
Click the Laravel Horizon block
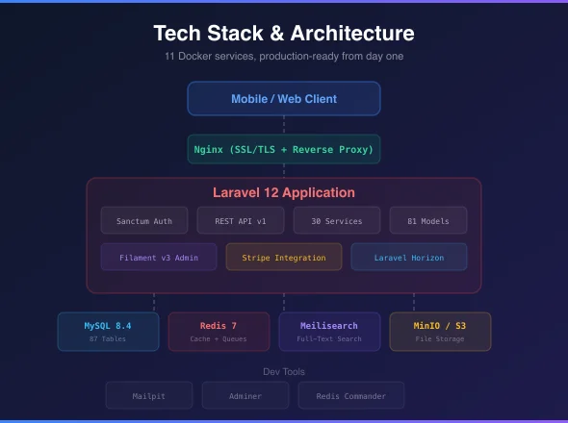[x=409, y=257]
